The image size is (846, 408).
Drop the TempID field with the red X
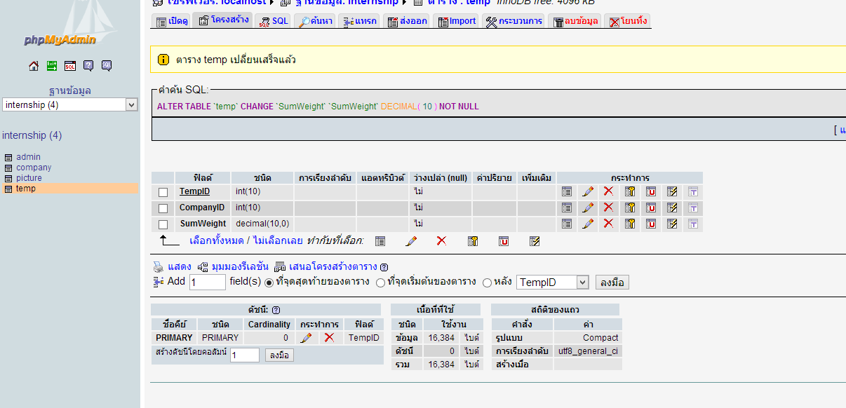click(608, 191)
